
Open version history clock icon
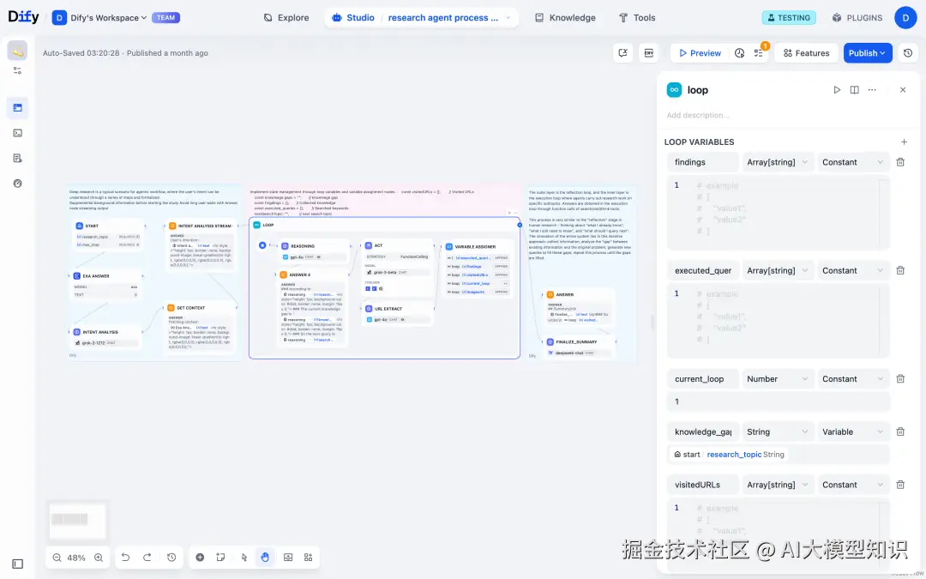pos(908,53)
